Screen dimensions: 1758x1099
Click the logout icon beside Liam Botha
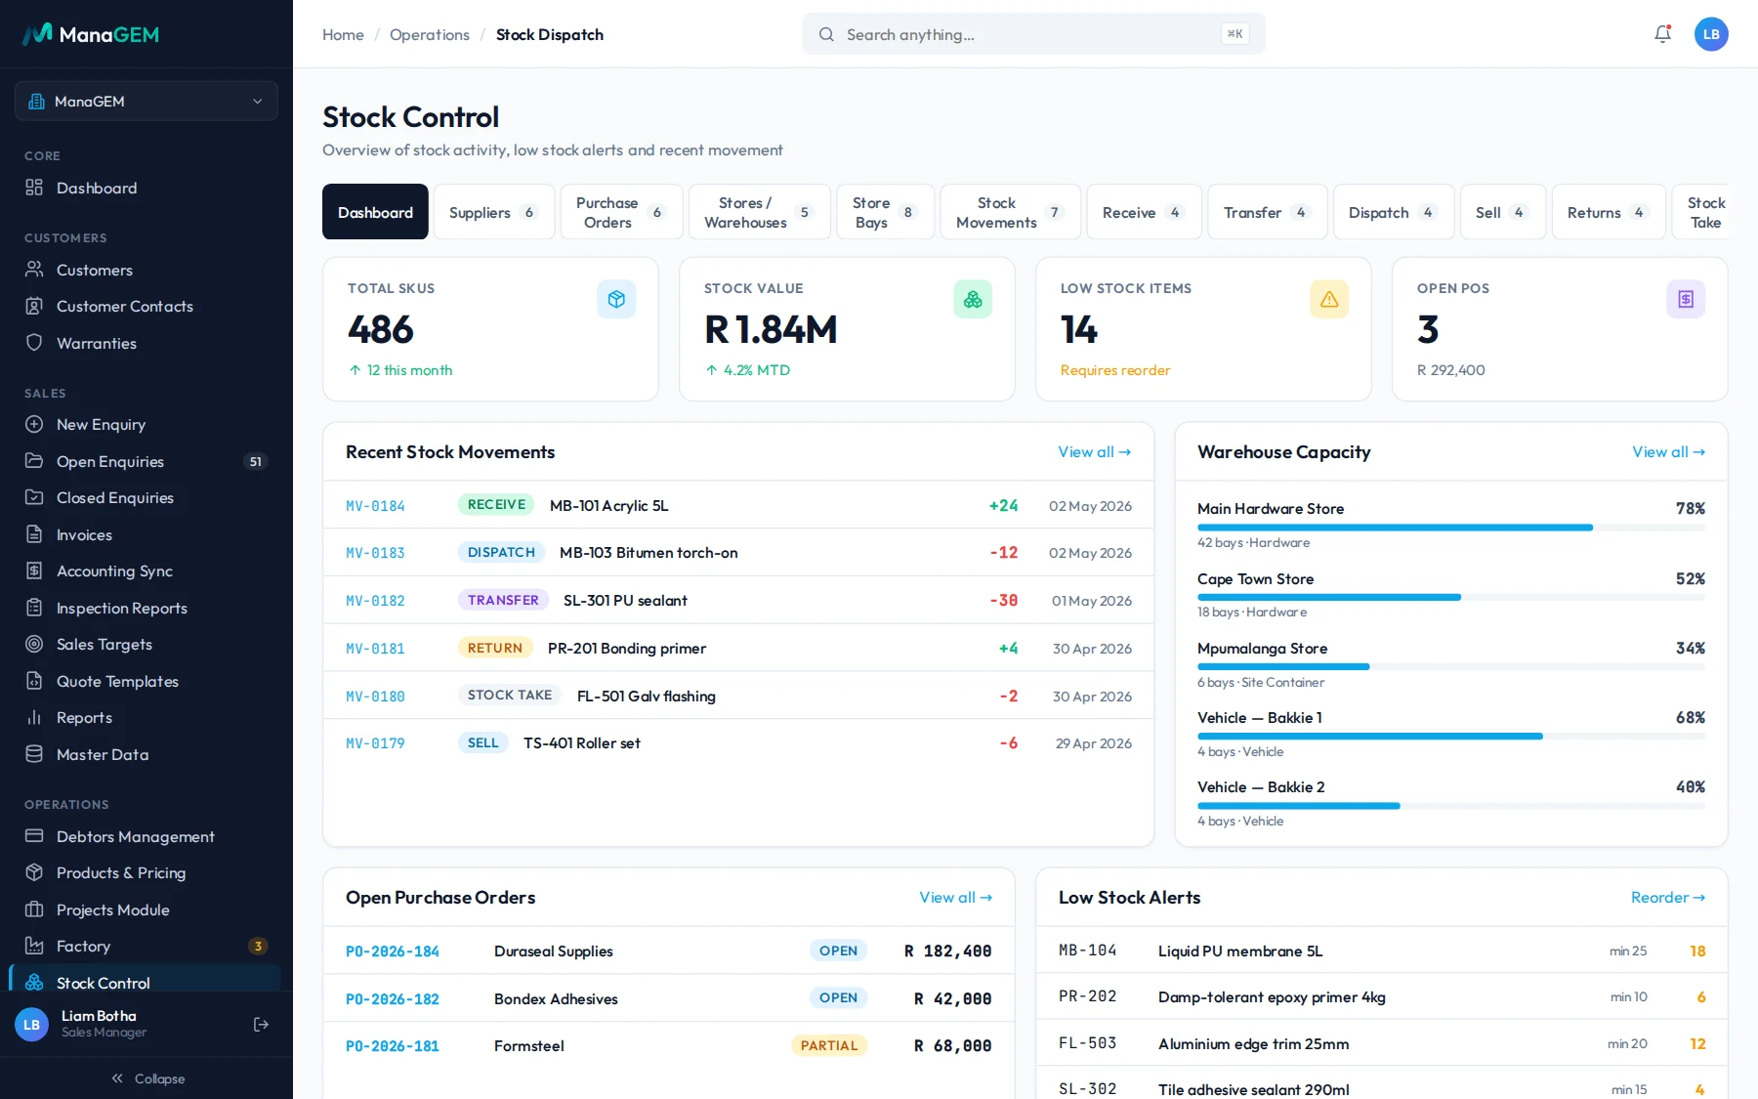261,1024
